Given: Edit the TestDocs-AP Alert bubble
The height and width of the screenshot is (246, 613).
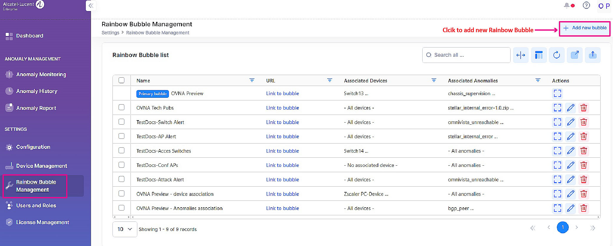Looking at the screenshot, I should [x=570, y=136].
